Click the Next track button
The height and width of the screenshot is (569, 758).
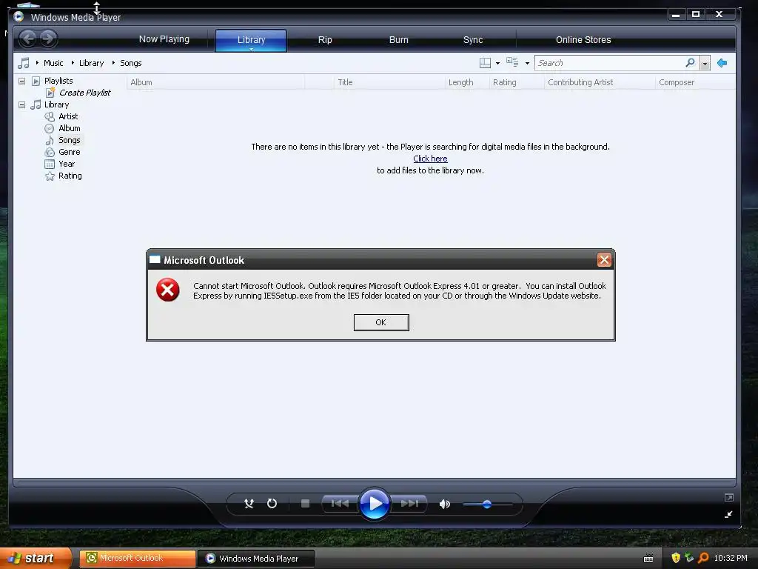pos(409,504)
